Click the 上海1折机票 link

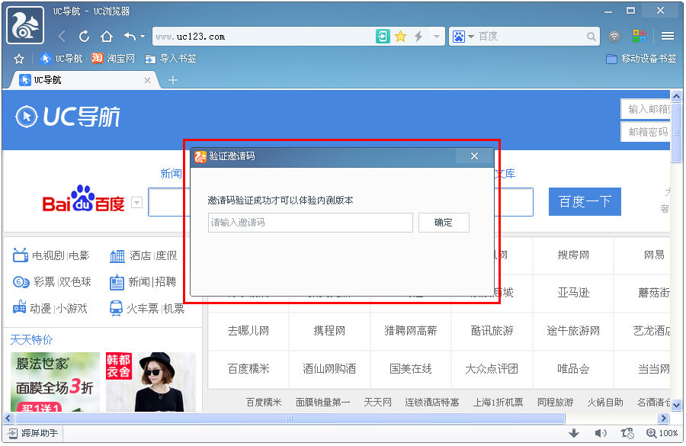click(498, 403)
